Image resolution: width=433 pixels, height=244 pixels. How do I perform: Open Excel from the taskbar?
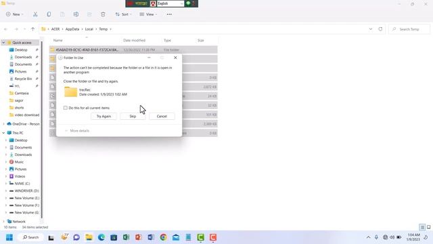pos(127,237)
